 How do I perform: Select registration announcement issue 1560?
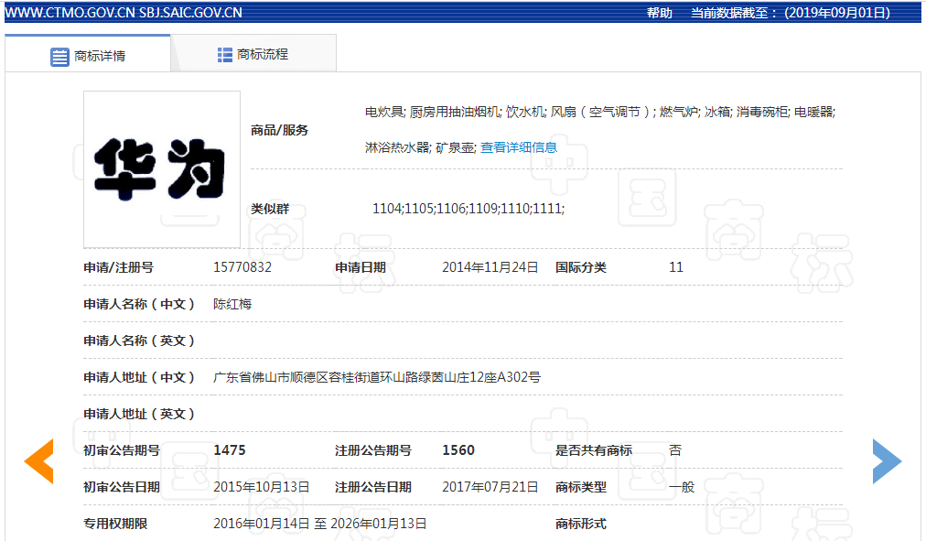458,450
